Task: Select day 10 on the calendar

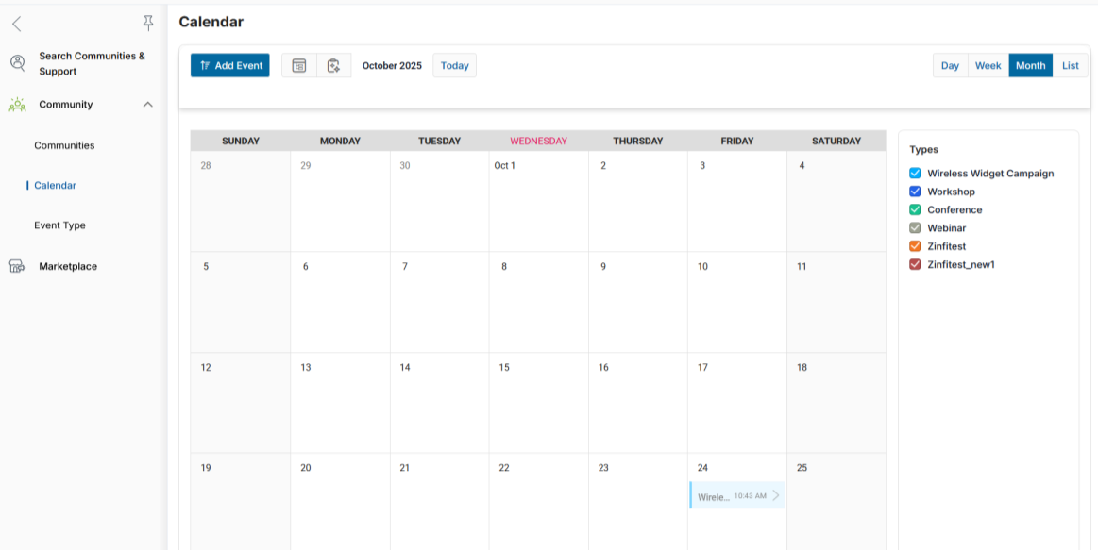Action: coord(737,302)
